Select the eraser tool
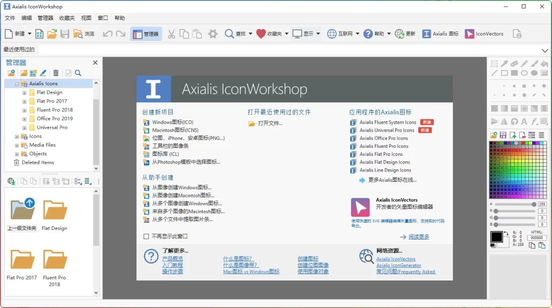 [x=514, y=64]
